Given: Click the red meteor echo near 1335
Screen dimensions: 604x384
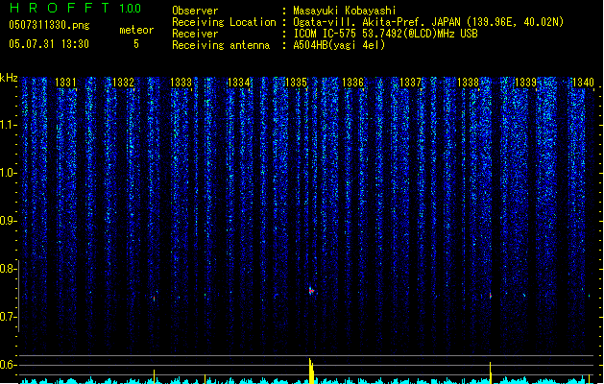Looking at the screenshot, I should tap(311, 291).
